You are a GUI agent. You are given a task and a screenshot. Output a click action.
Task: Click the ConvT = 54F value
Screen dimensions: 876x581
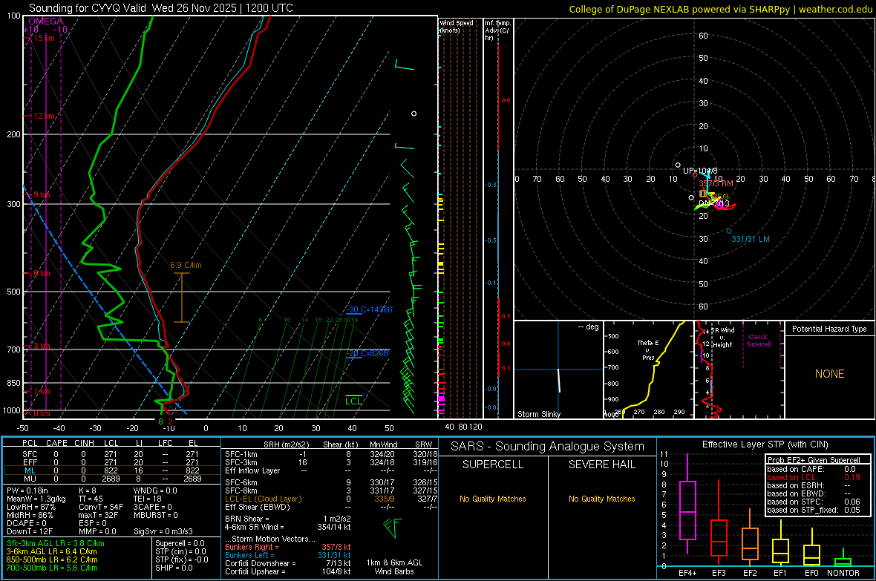point(101,508)
